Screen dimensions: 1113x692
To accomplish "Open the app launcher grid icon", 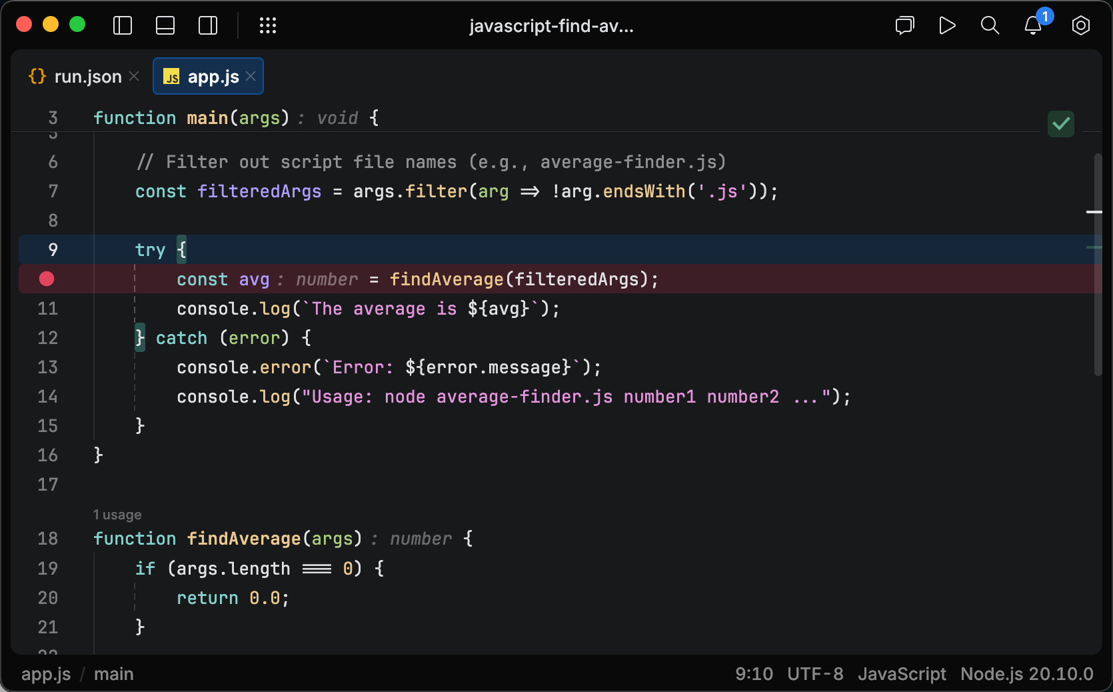I will 267,25.
